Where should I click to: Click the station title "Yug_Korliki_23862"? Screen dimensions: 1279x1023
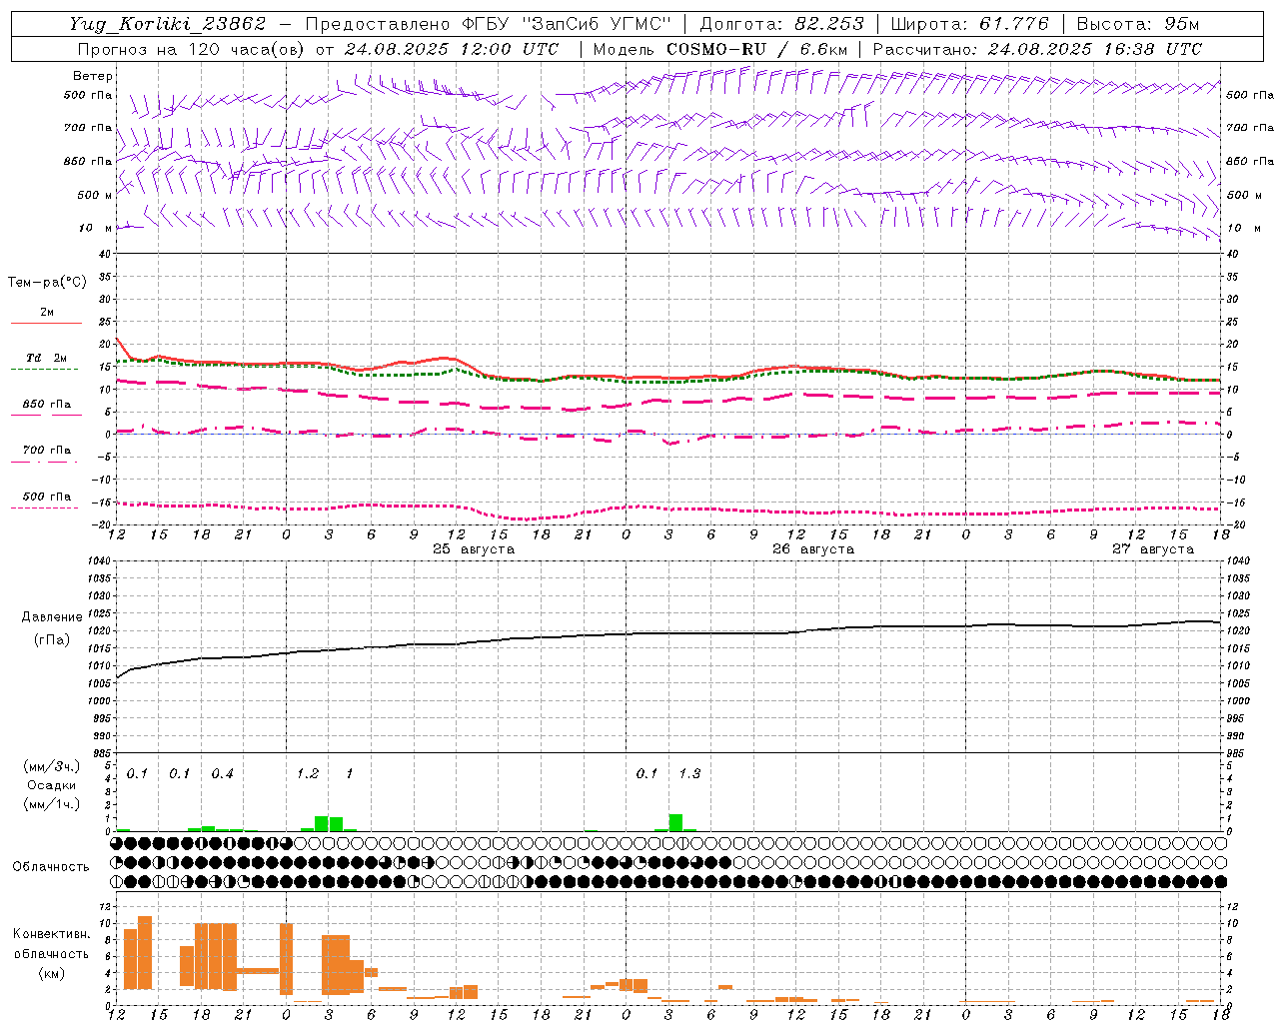pos(168,24)
